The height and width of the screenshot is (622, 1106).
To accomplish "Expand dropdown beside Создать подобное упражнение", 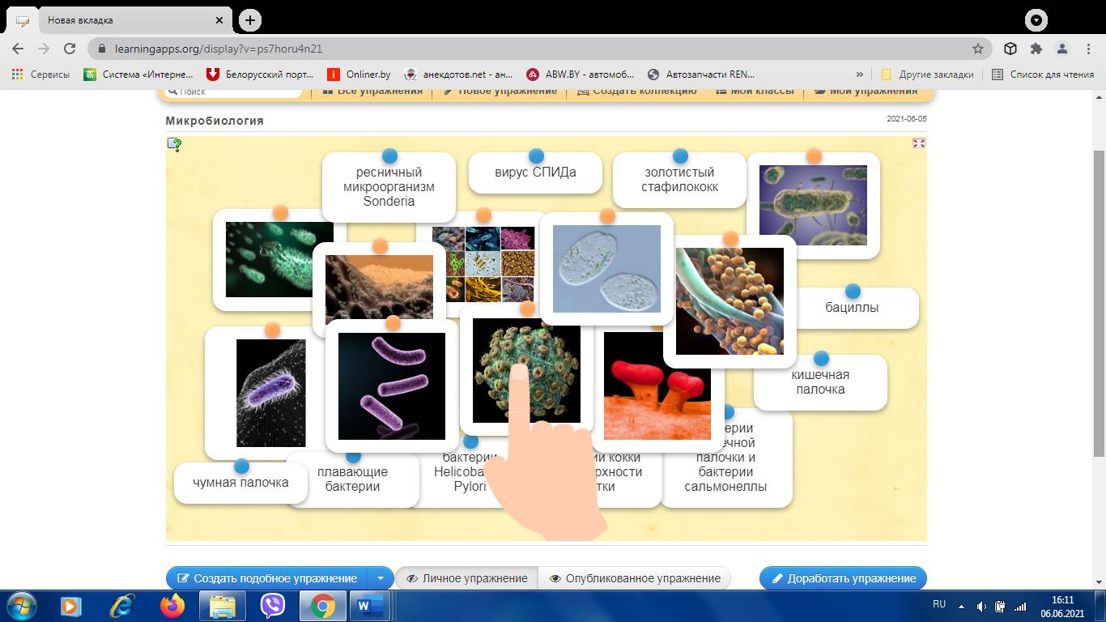I will 381,578.
